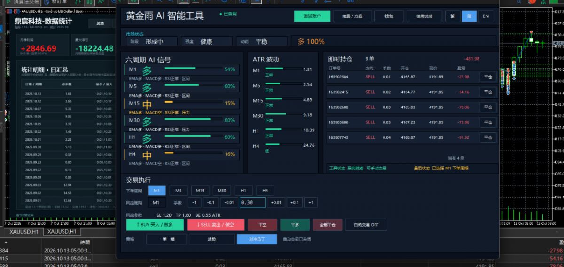Click monthly profit value +2846.69

pos(39,48)
